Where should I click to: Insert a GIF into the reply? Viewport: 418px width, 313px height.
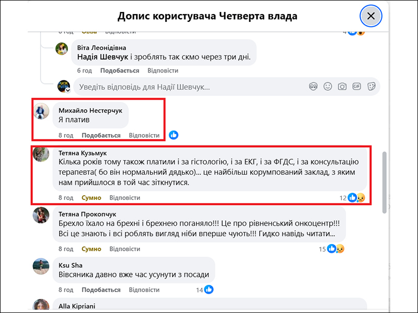coord(357,86)
